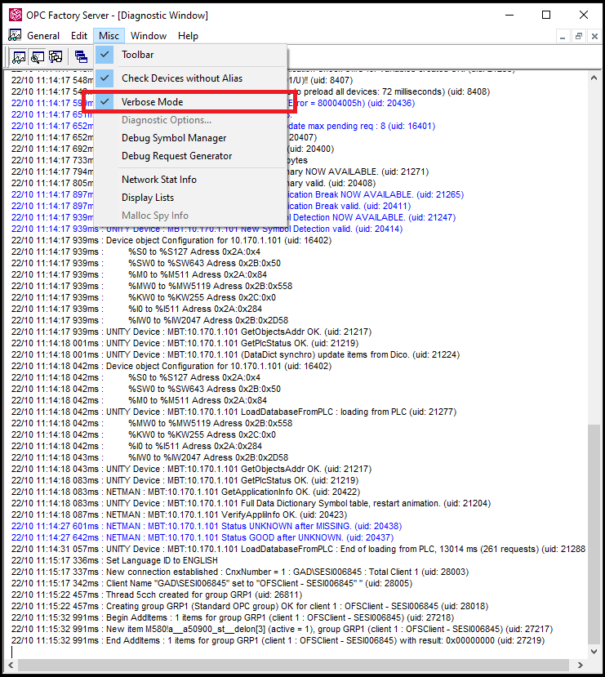605x677 pixels.
Task: Close the inner Diagnostic Window
Action: [594, 36]
